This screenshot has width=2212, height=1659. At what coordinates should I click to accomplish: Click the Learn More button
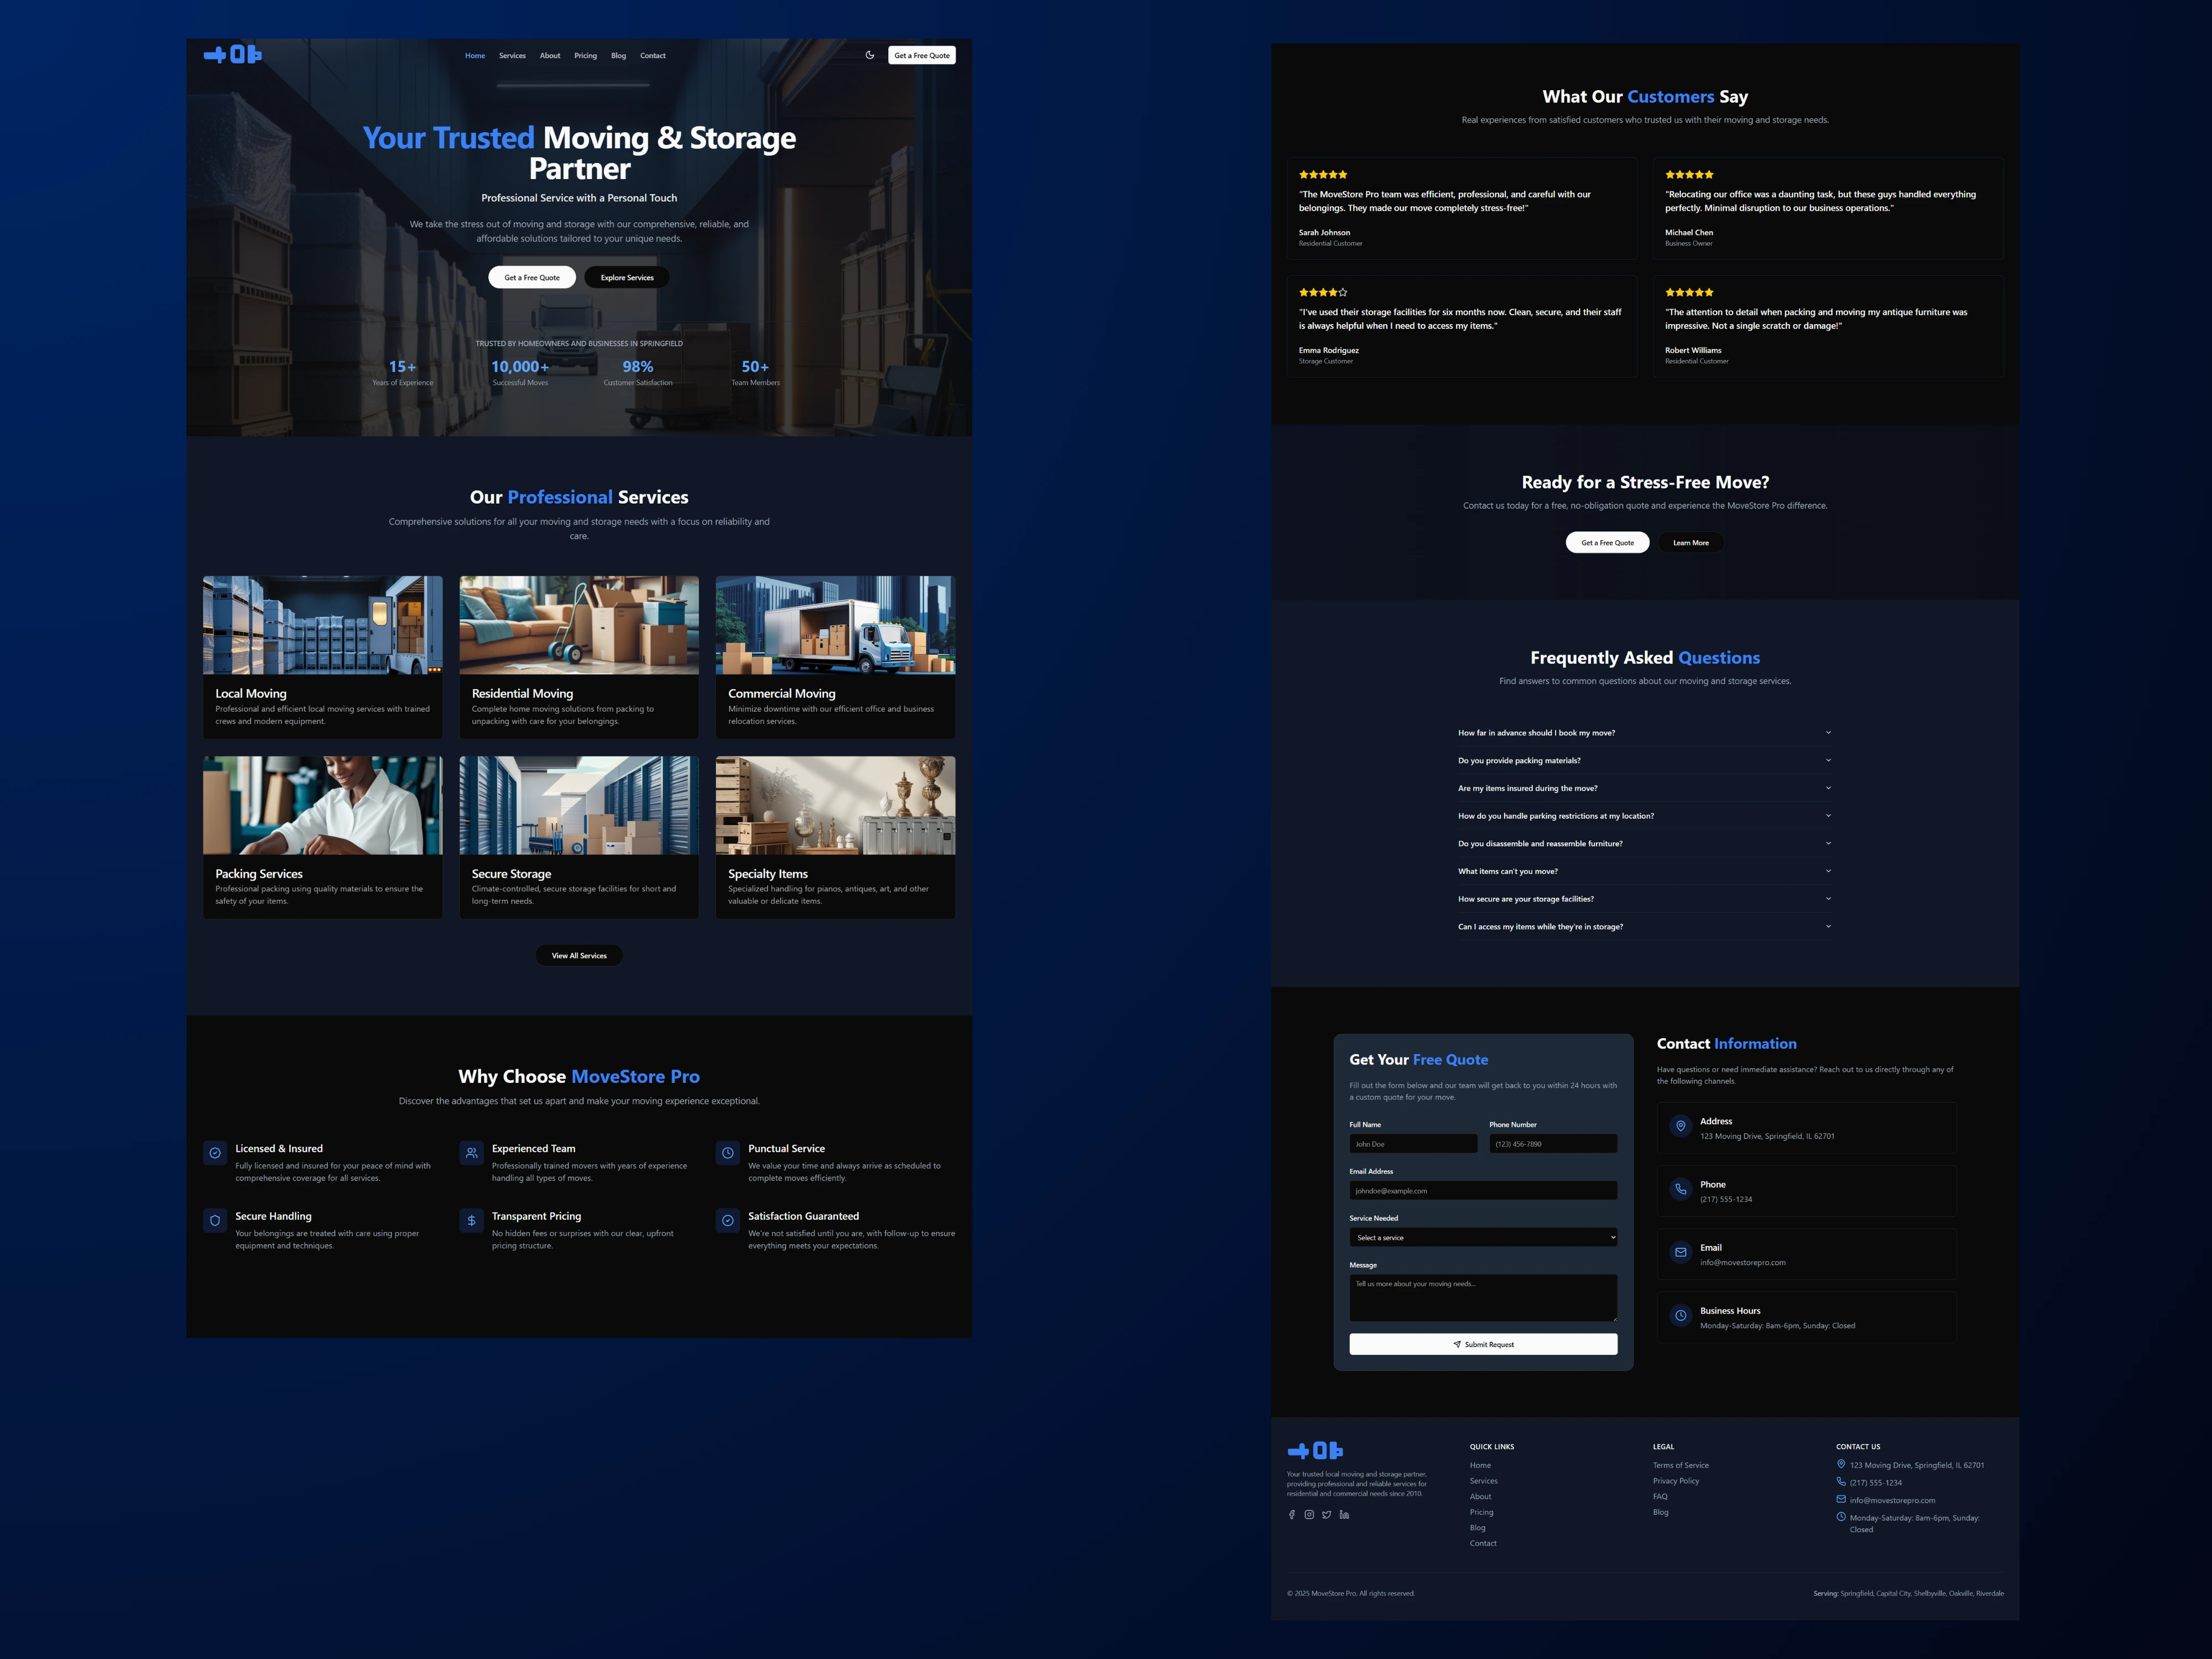[1691, 543]
